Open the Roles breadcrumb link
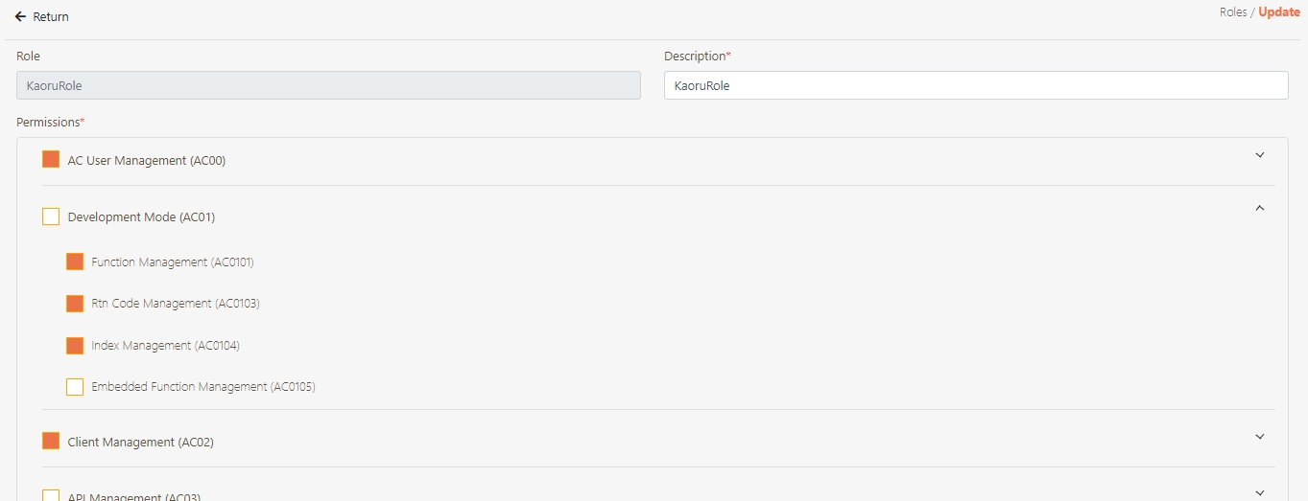The height and width of the screenshot is (501, 1308). (x=1232, y=12)
